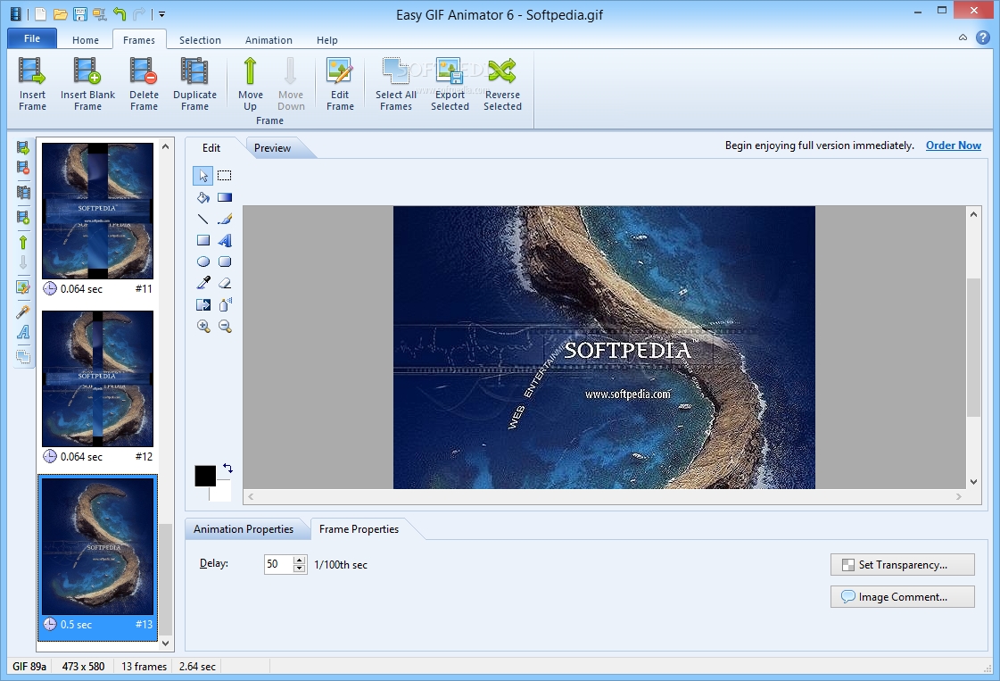Switch to the Selection ribbon tab
This screenshot has height=681, width=1000.
tap(200, 39)
